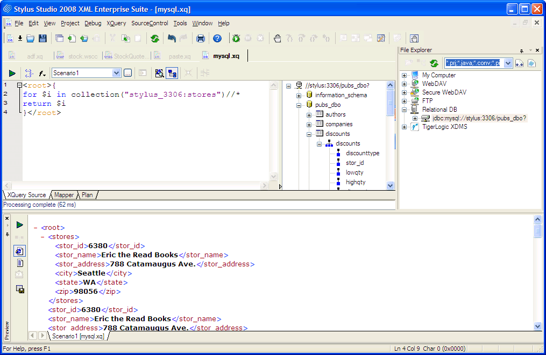Click the file filter input field
The image size is (546, 355).
[x=473, y=63]
